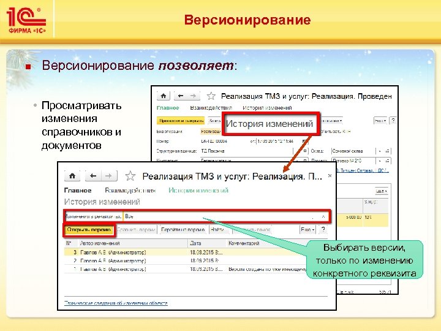Open Склад value via its open icon
The image size is (441, 331).
[x=387, y=151]
